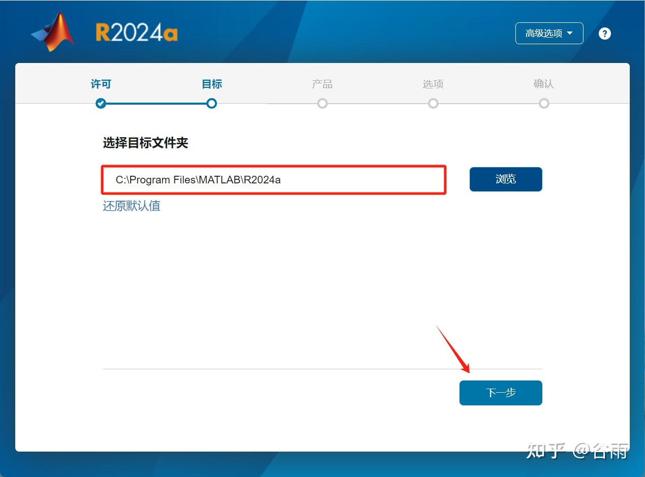
Task: Click the 下一步 button to proceed
Action: pyautogui.click(x=501, y=392)
